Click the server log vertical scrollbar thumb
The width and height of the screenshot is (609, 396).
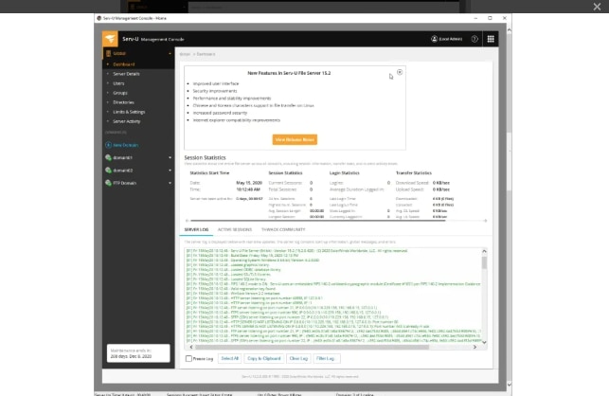484,262
